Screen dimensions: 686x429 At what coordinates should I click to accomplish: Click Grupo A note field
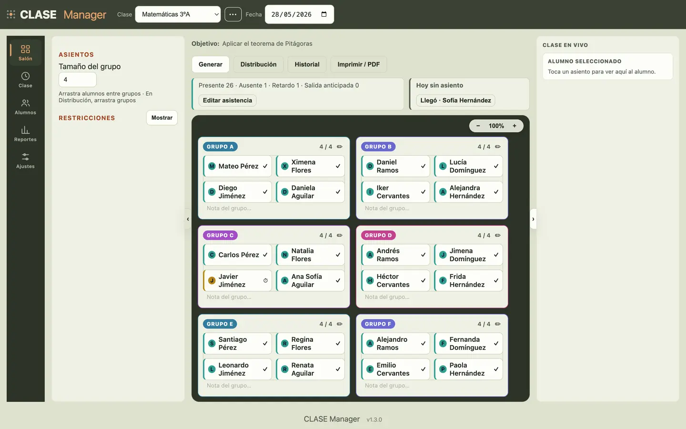coord(274,208)
